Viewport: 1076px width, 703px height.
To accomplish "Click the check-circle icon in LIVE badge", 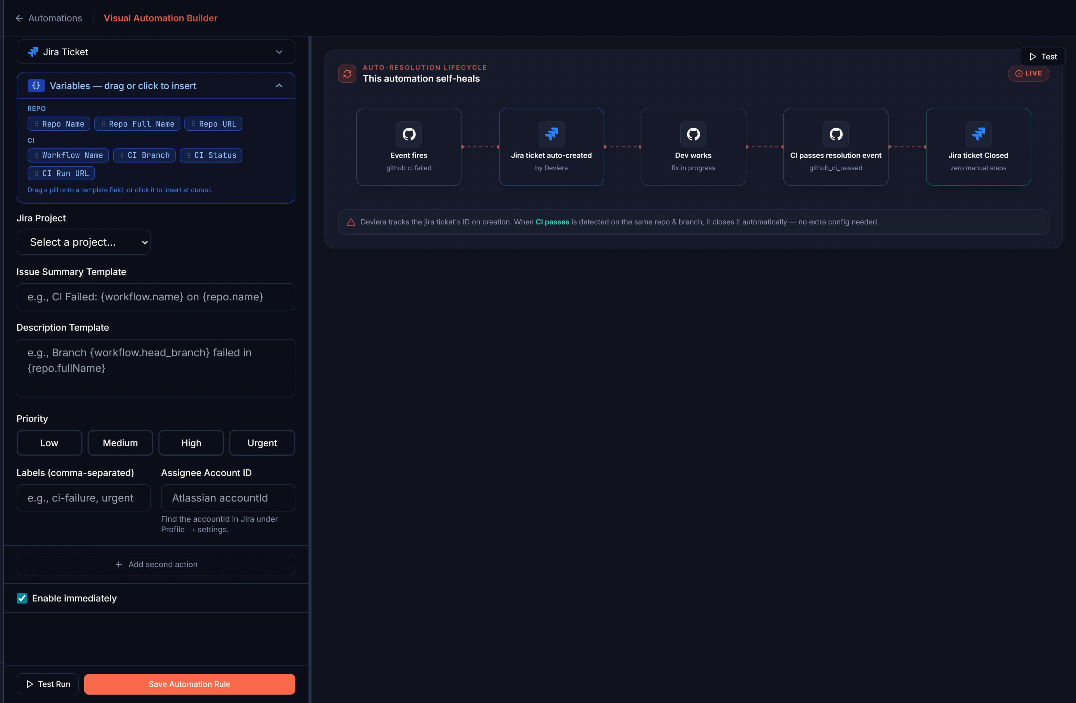I will point(1019,73).
